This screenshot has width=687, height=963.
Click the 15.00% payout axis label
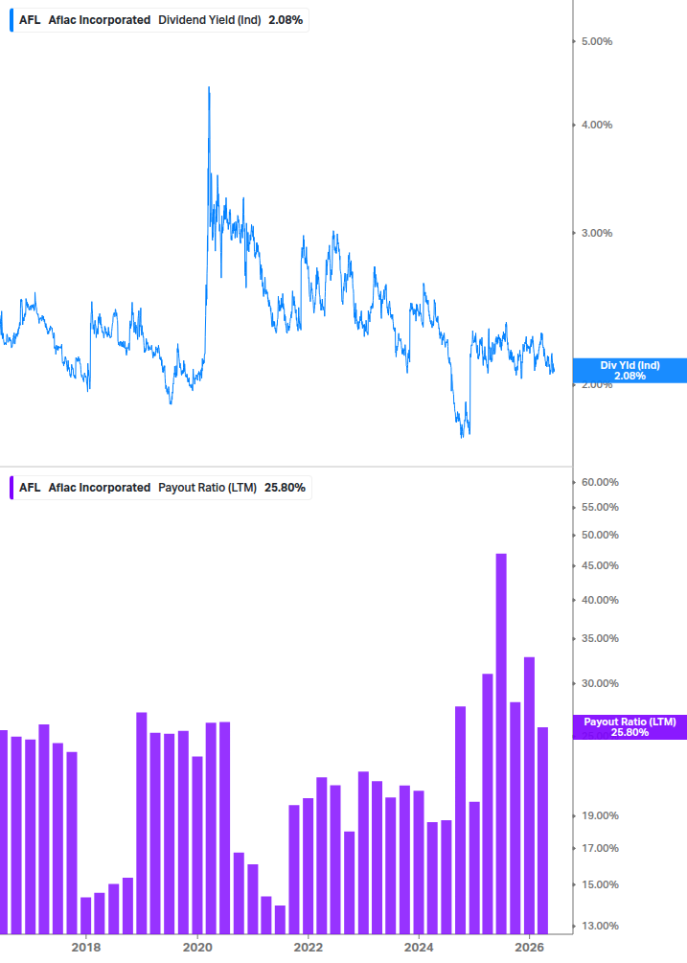pos(600,885)
